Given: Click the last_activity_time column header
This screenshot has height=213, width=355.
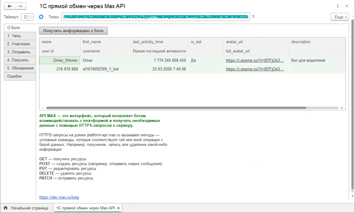Looking at the screenshot, I should (159, 42).
